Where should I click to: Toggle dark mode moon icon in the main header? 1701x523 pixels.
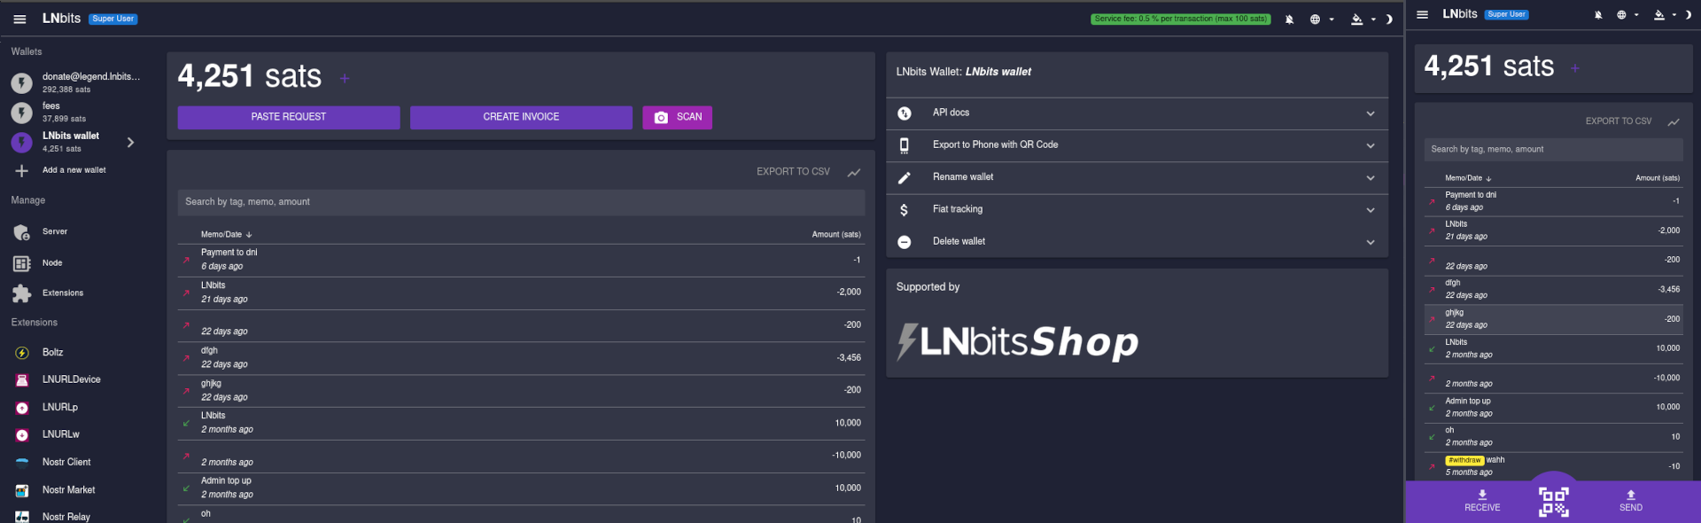coord(1389,20)
